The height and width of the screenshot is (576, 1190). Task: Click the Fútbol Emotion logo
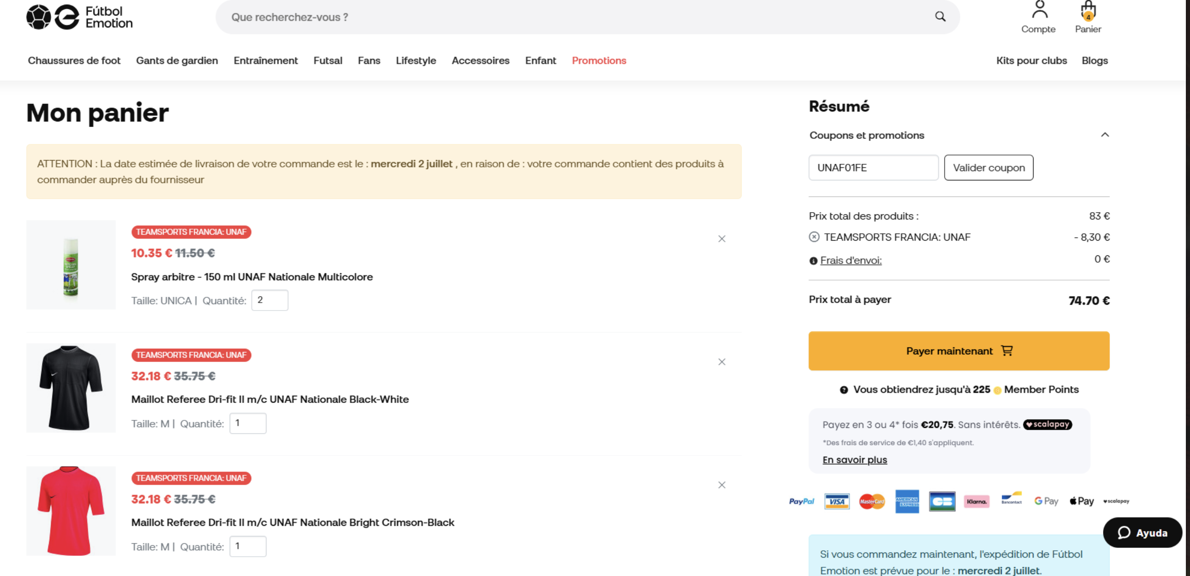(x=80, y=17)
